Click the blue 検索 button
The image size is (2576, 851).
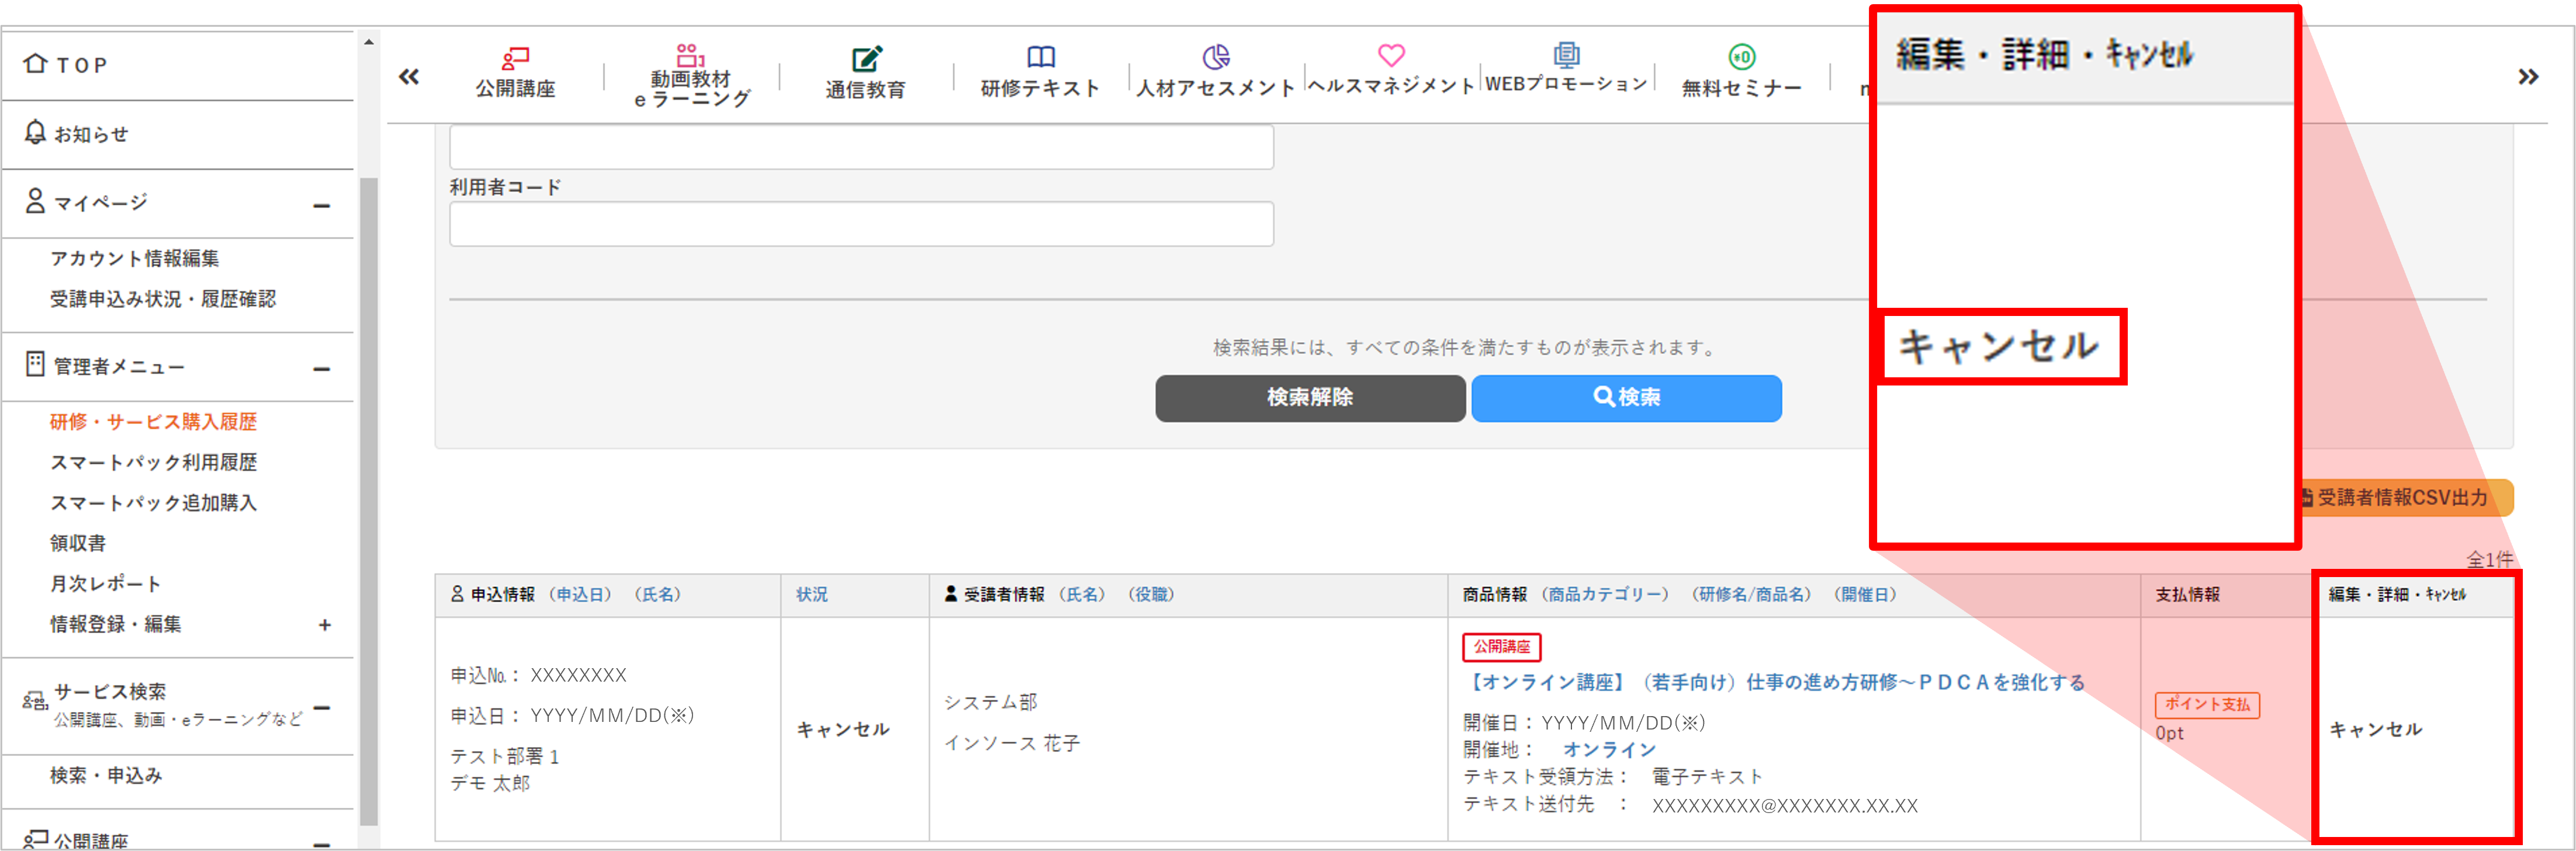pos(1626,398)
